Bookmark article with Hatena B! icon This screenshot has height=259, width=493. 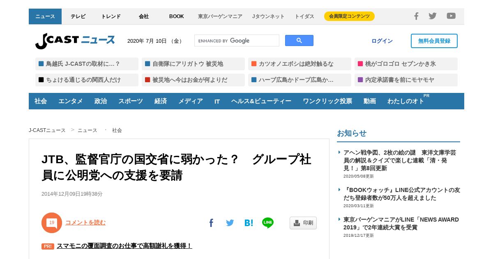pos(249,223)
